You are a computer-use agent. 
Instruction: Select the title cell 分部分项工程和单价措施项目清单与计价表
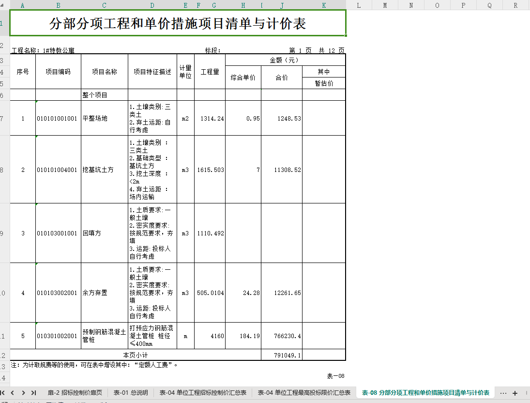coord(178,23)
